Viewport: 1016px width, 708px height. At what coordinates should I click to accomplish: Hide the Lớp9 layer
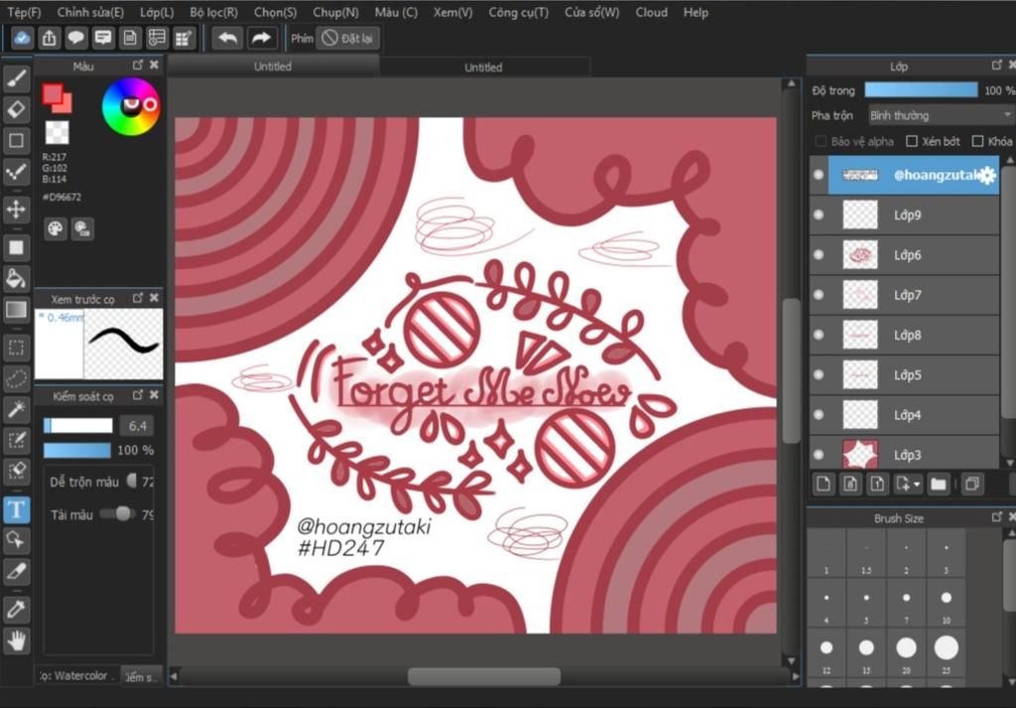pos(819,214)
